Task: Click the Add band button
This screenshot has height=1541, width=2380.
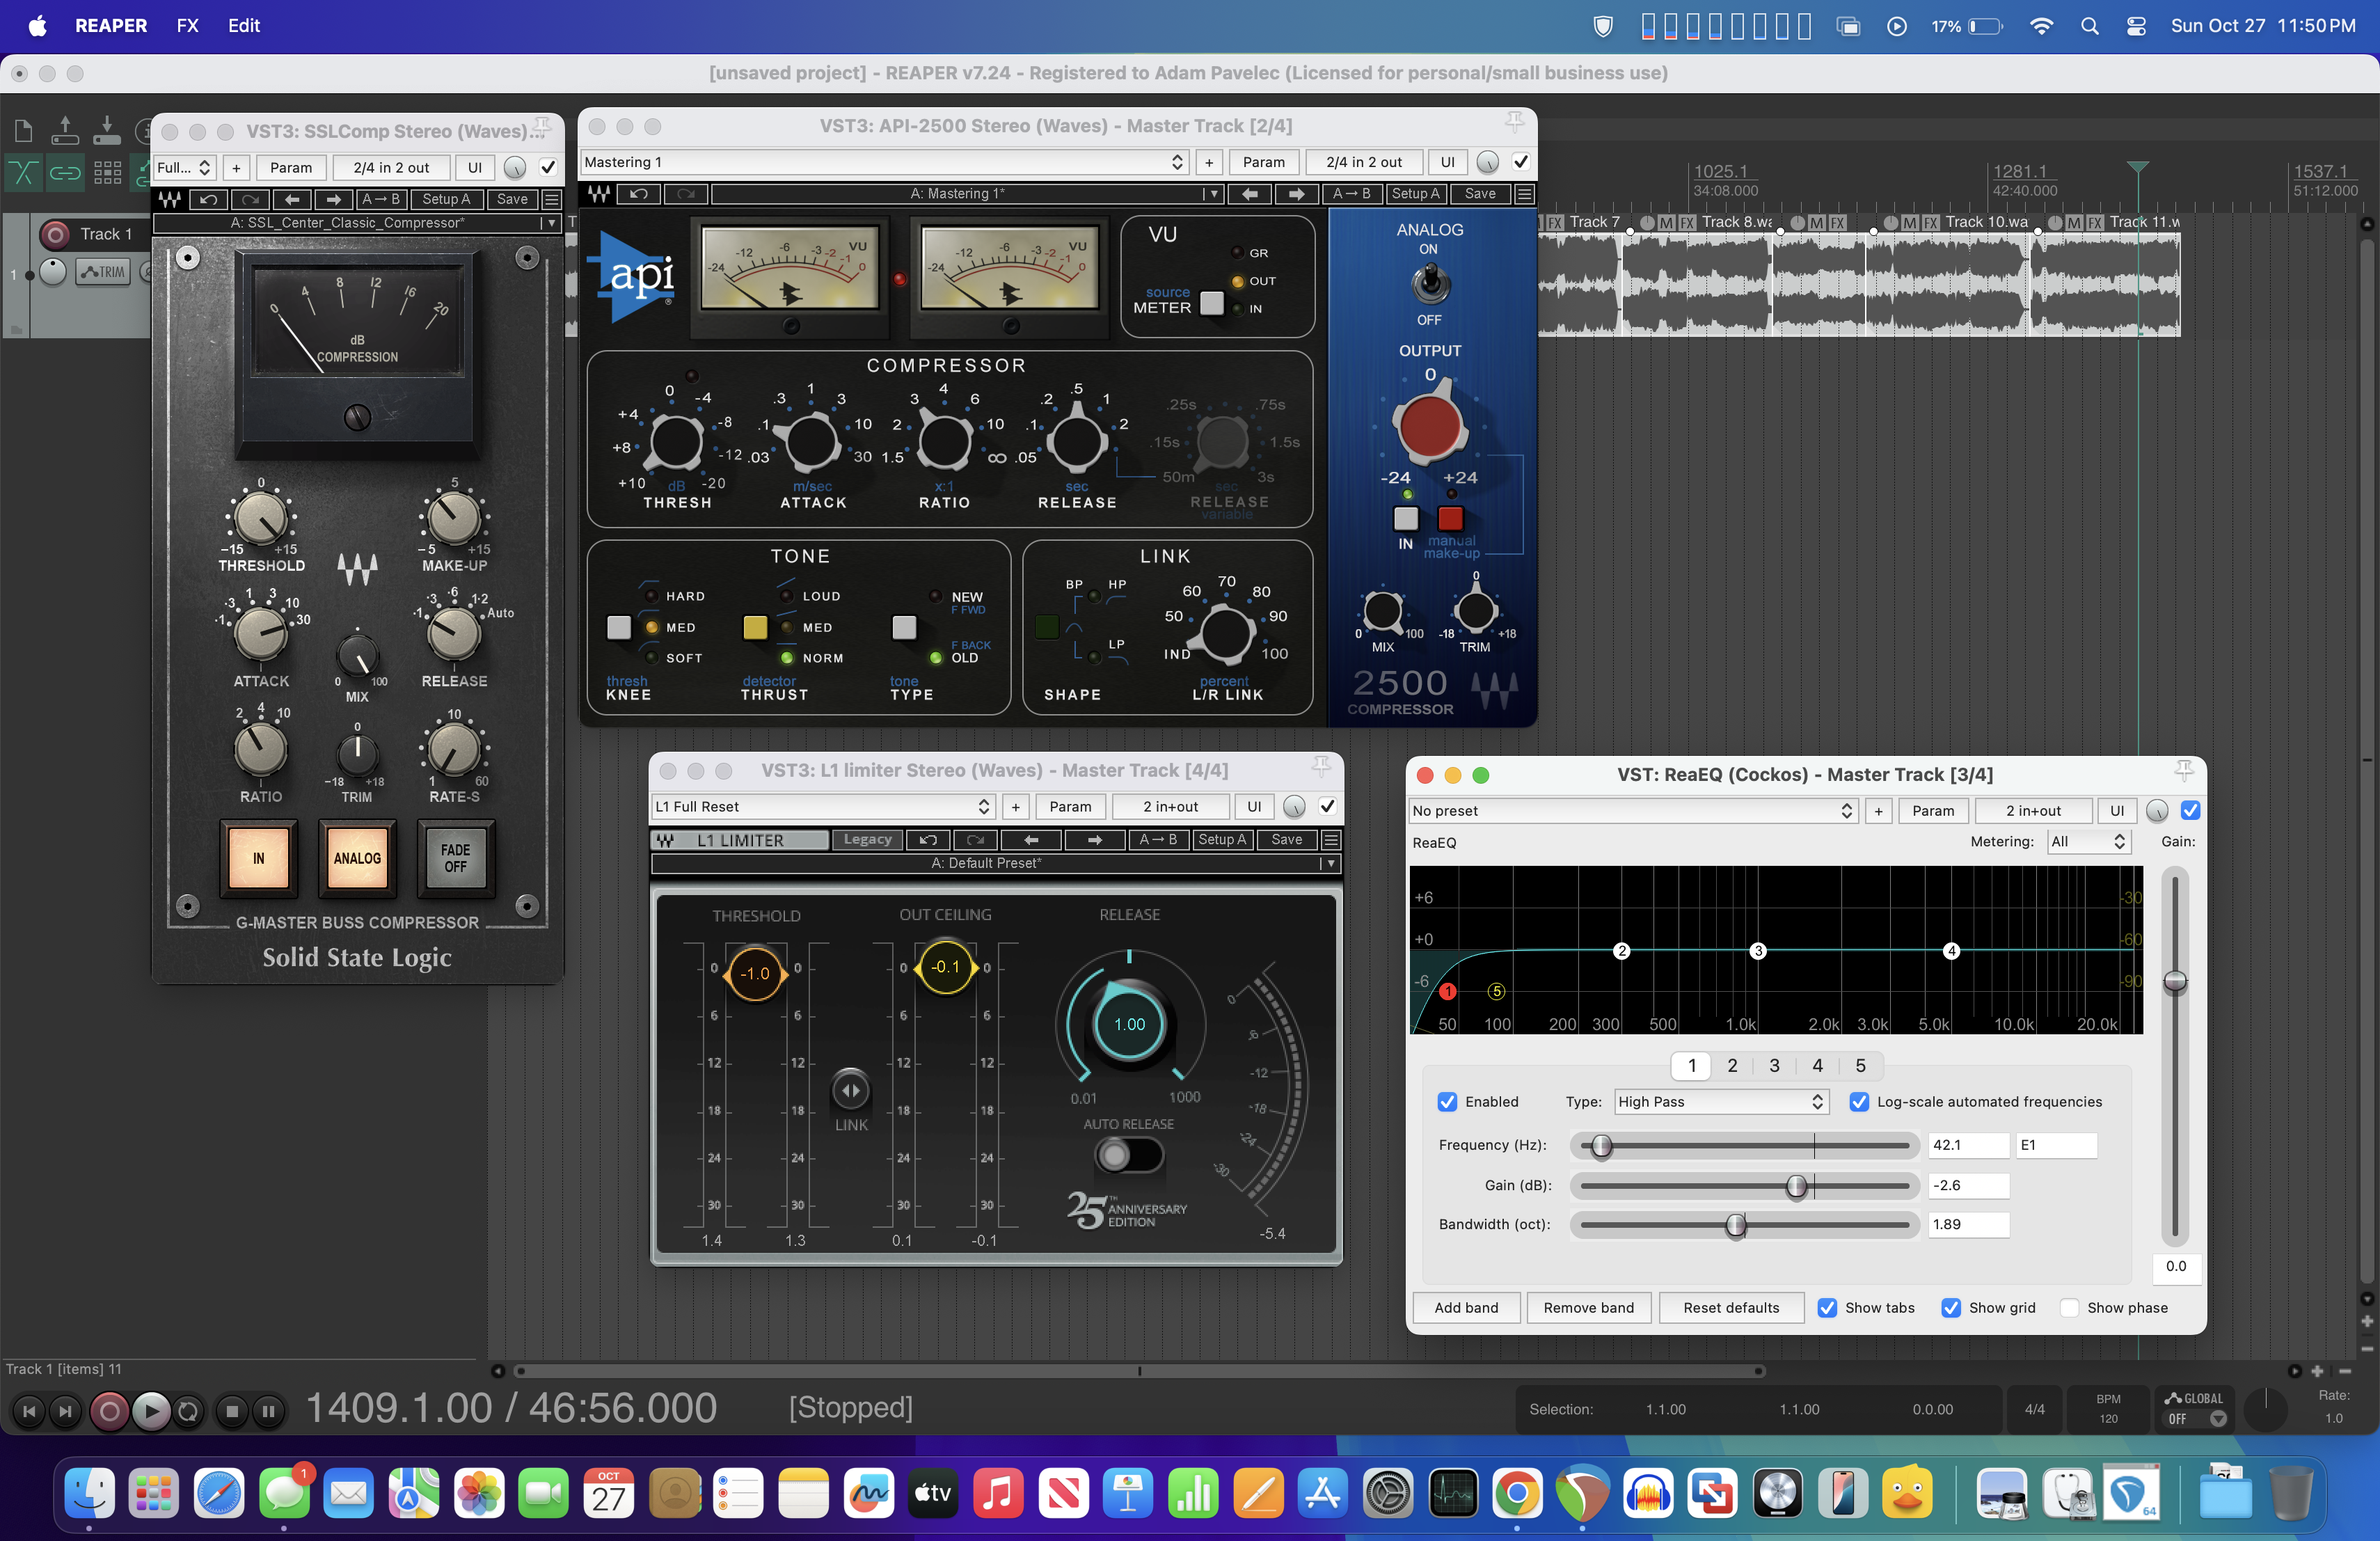Action: pos(1466,1308)
